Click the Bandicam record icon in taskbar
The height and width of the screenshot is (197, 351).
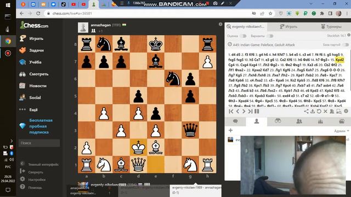pyautogui.click(x=8, y=53)
